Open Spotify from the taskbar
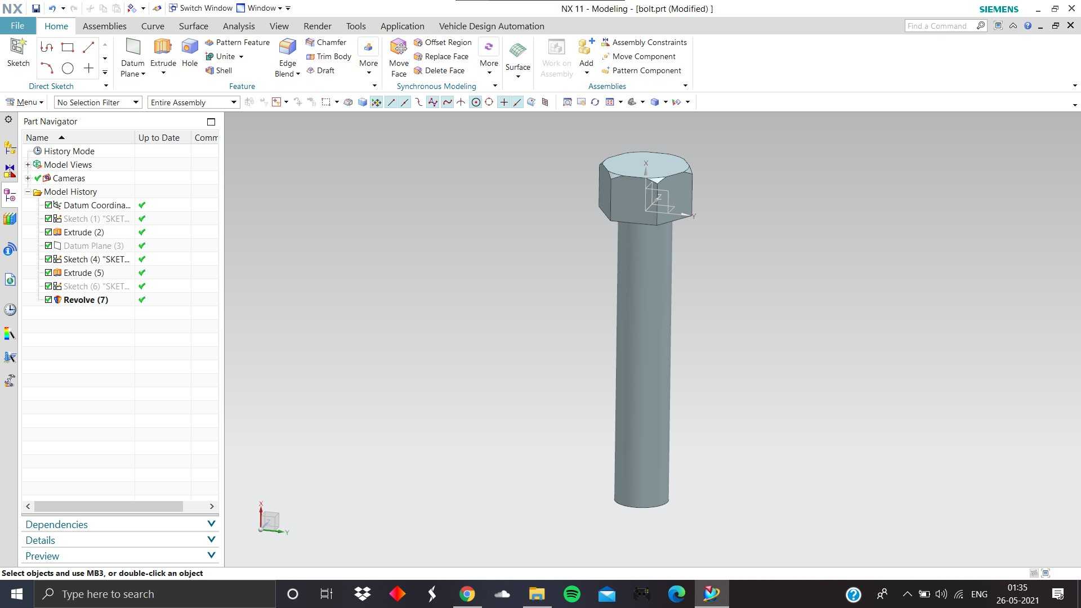Screen dimensions: 1081x608 [571, 594]
